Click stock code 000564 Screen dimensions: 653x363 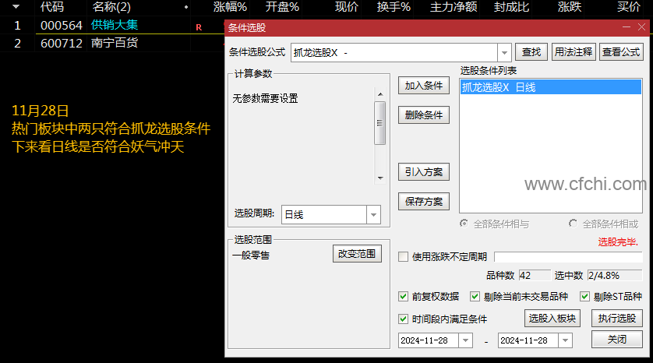62,26
